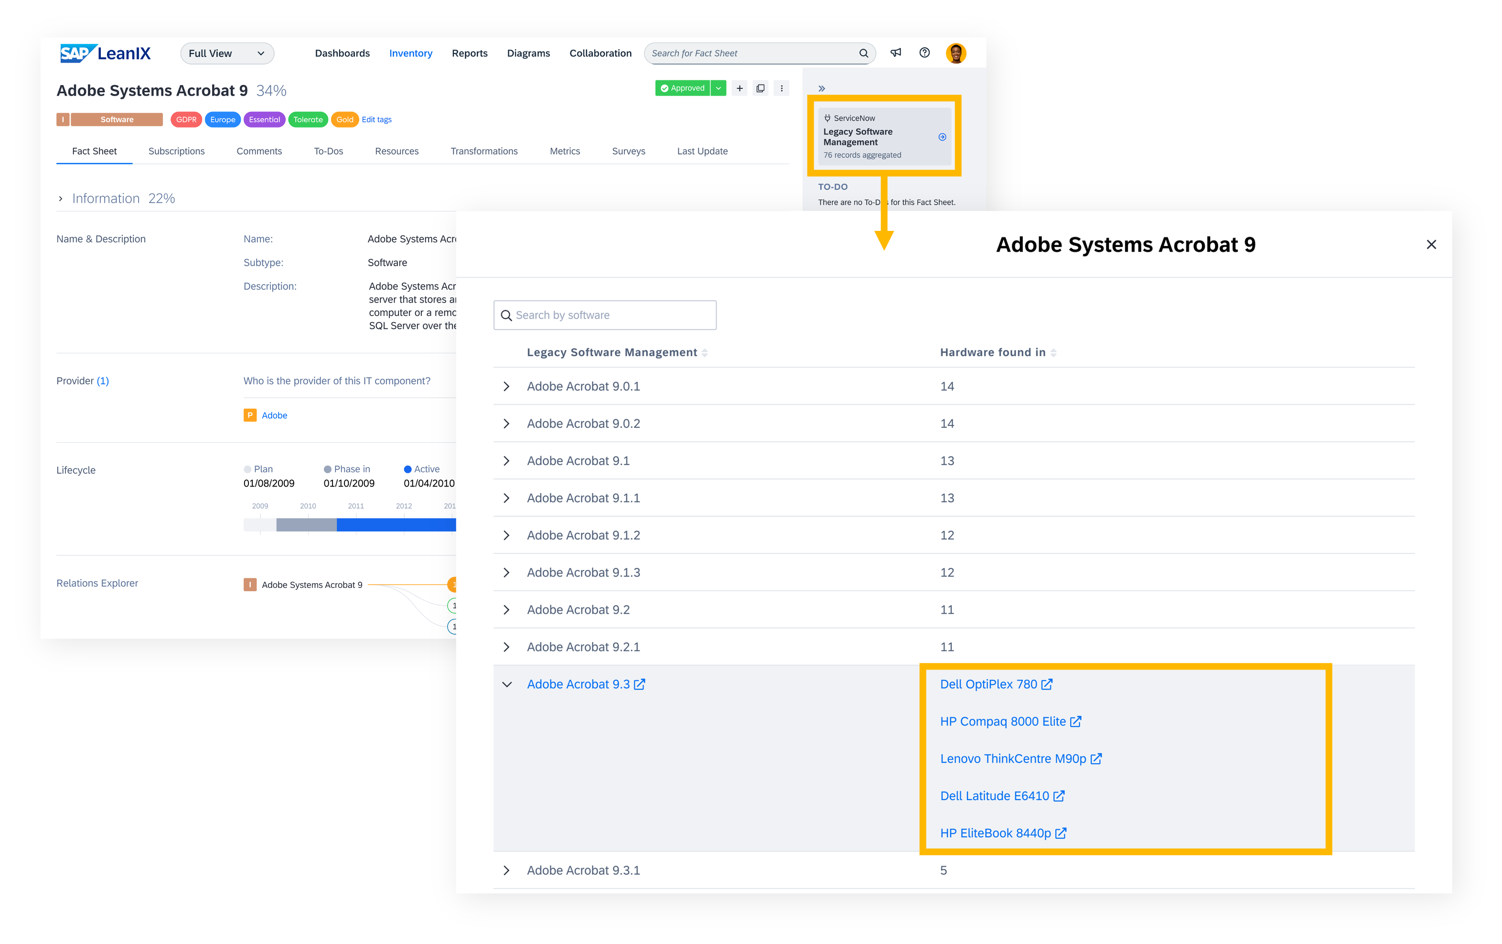Collapse the right side panel chevrons
This screenshot has height=944, width=1502.
pyautogui.click(x=822, y=88)
